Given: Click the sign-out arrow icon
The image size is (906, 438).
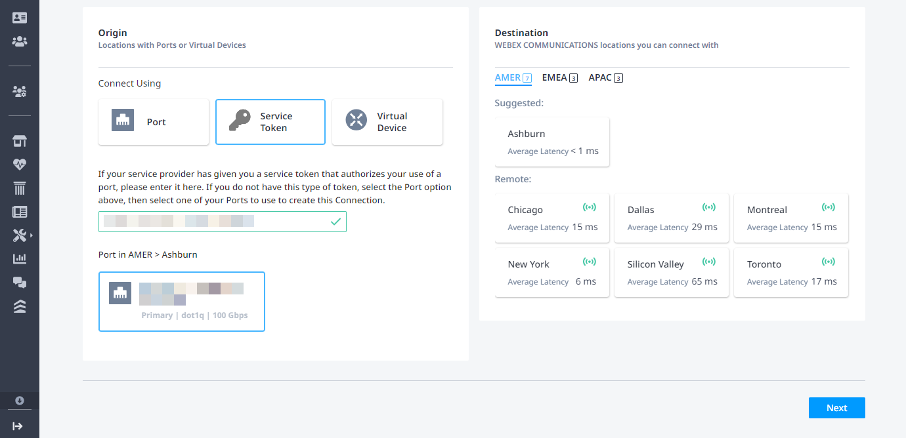Looking at the screenshot, I should pos(18,426).
